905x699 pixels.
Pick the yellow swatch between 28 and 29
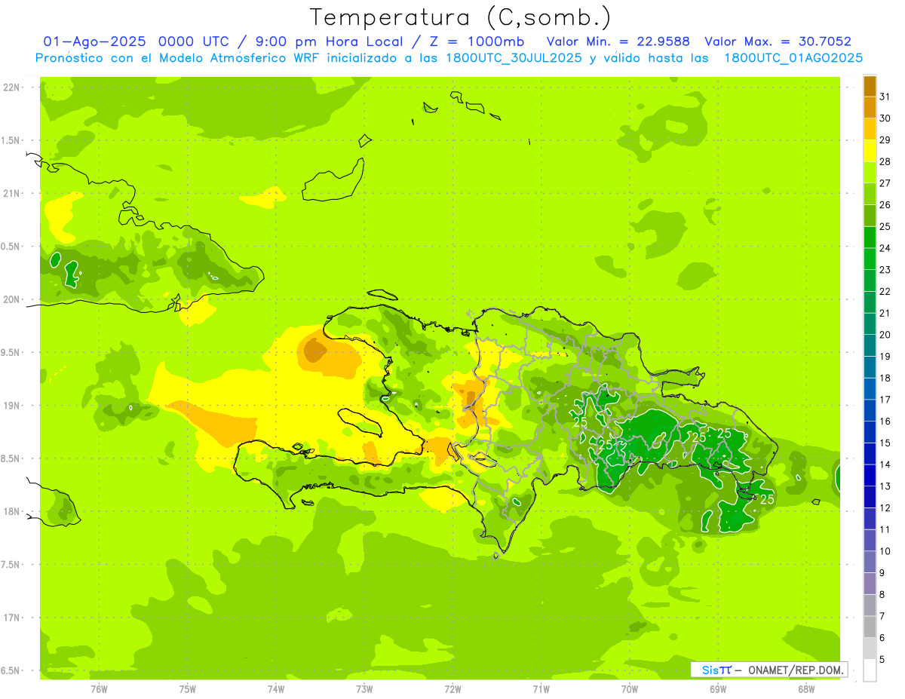pos(870,151)
